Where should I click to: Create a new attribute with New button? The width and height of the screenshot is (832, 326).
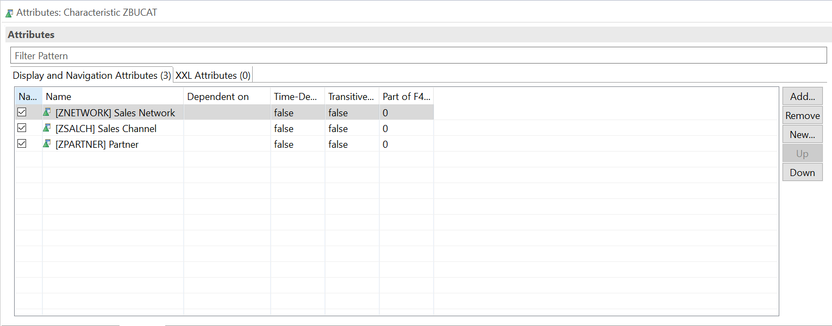802,134
